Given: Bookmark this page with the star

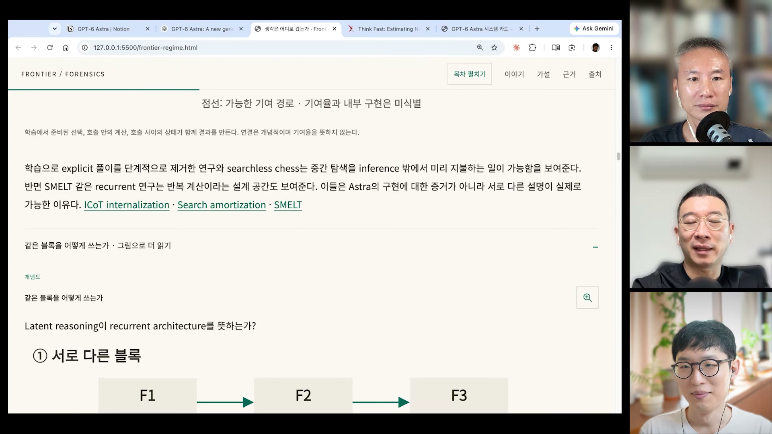Looking at the screenshot, I should coord(494,47).
